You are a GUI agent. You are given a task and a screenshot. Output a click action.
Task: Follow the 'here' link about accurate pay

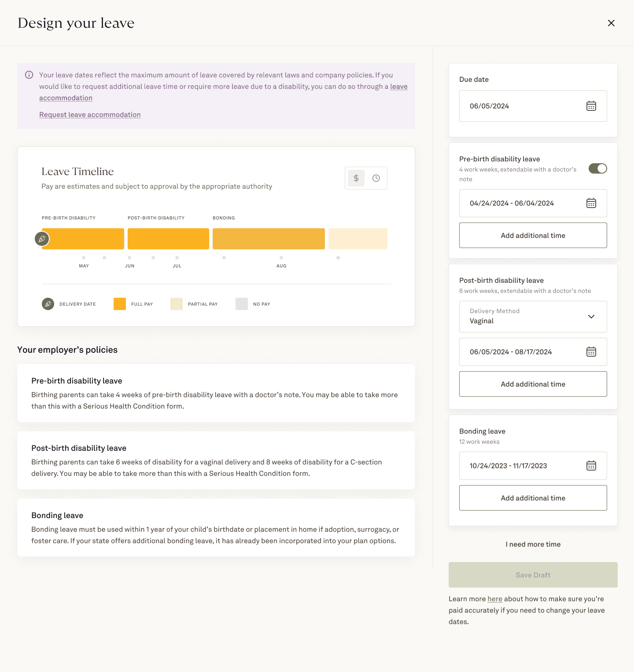495,599
